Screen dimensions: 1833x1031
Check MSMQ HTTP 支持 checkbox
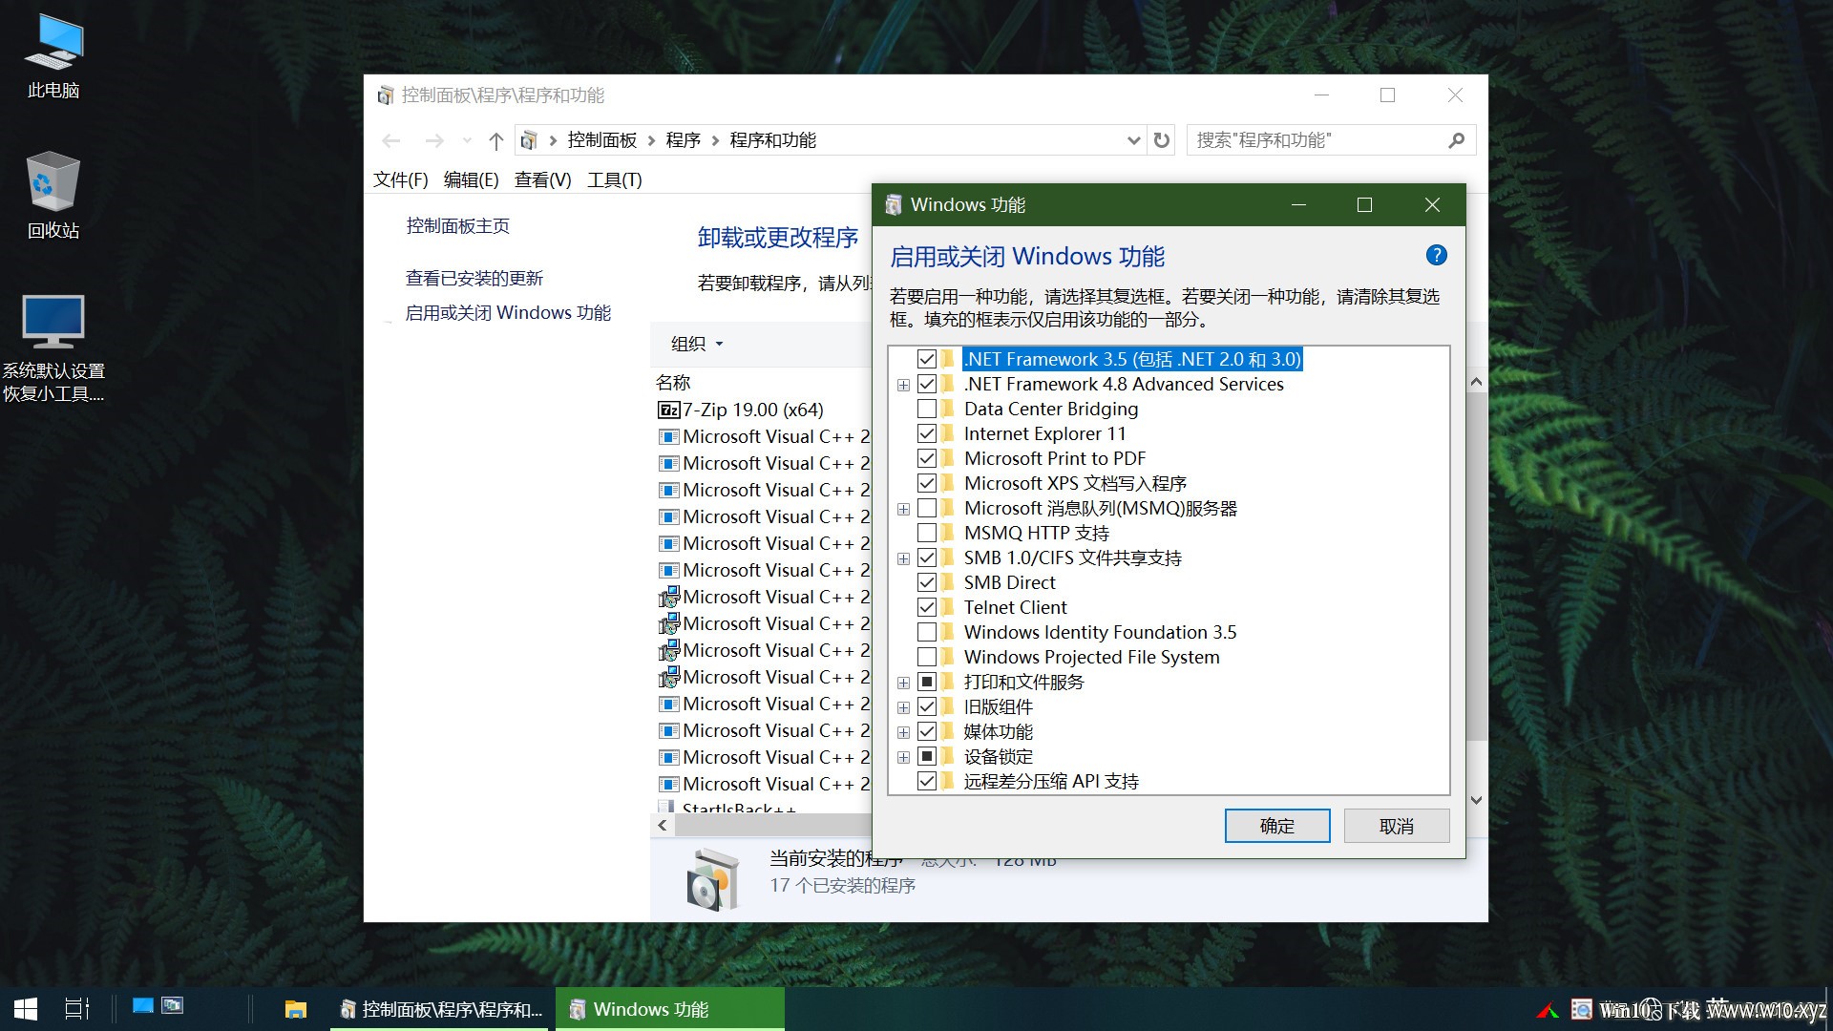(926, 533)
